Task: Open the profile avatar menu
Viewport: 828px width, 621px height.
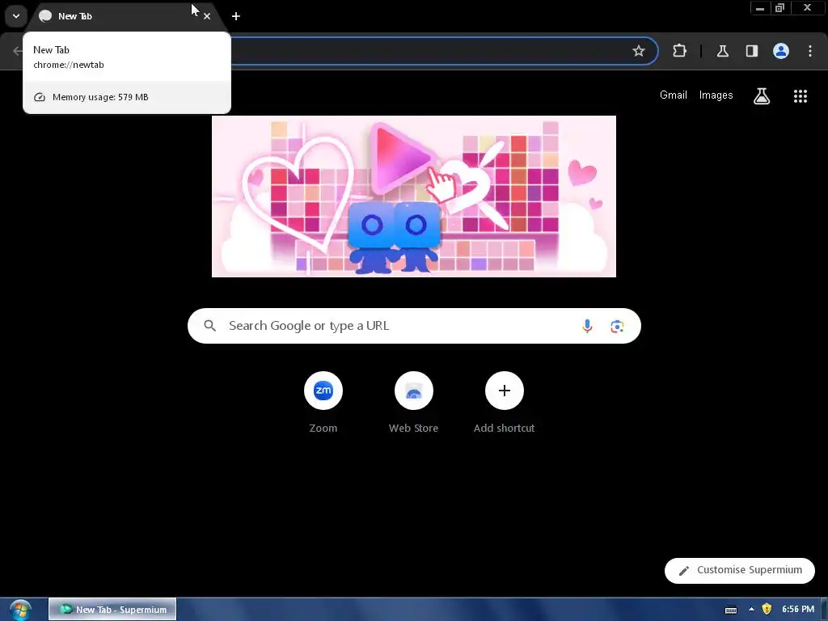Action: pyautogui.click(x=781, y=51)
